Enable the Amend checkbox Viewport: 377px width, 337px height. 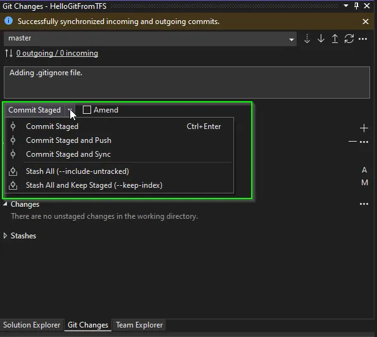(x=87, y=110)
